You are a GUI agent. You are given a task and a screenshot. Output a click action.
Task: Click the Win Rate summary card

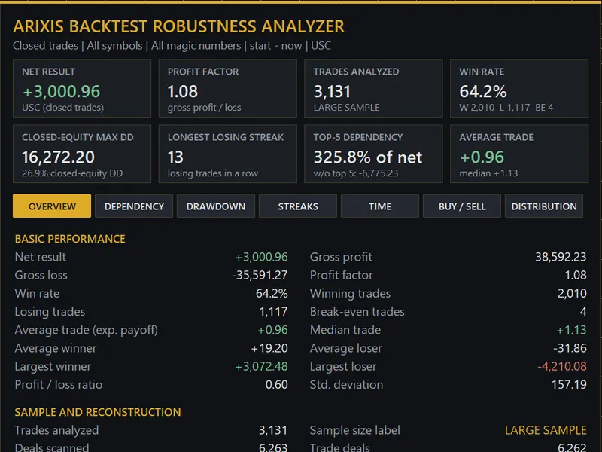[x=519, y=88]
